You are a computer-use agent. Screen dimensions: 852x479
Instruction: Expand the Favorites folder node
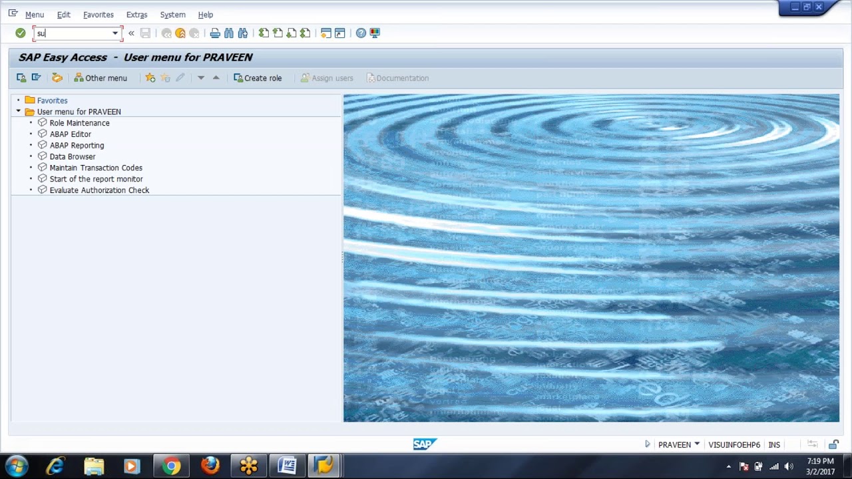point(18,100)
